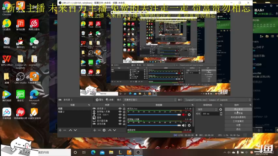Pop out the 转场特效 dock panel
This screenshot has height=156, width=278.
(221, 105)
